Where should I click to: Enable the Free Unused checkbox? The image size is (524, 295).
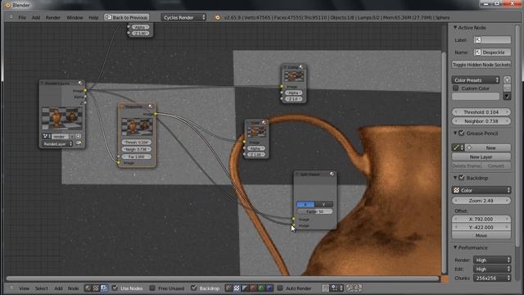152,288
